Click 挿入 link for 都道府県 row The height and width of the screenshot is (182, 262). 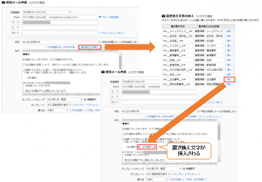230,65
